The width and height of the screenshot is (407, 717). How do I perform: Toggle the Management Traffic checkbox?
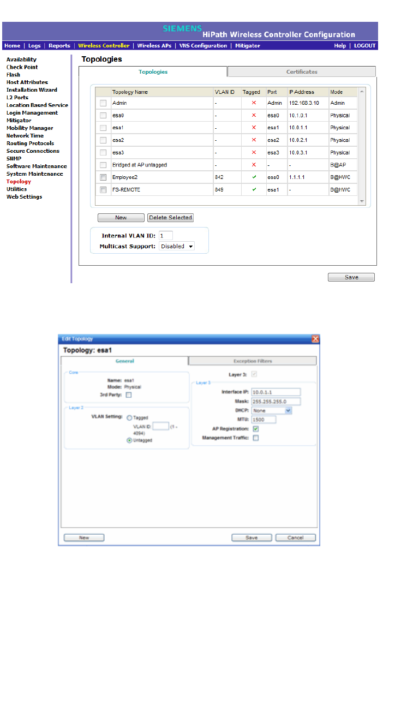256,438
